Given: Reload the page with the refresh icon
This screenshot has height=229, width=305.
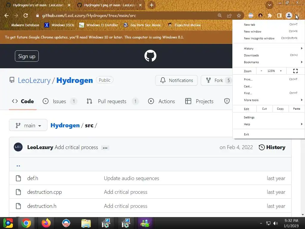Looking at the screenshot, I should click(x=26, y=16).
